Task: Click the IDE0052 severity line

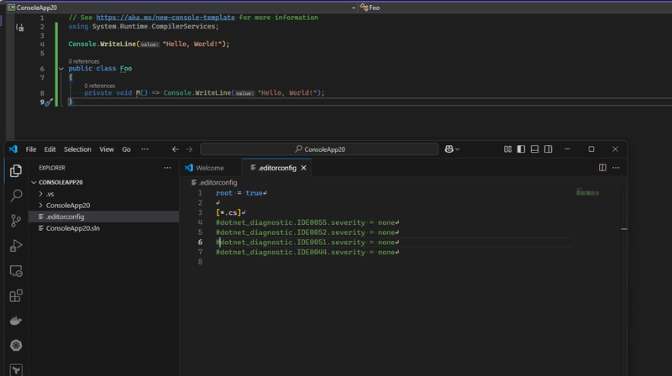Action: (307, 232)
